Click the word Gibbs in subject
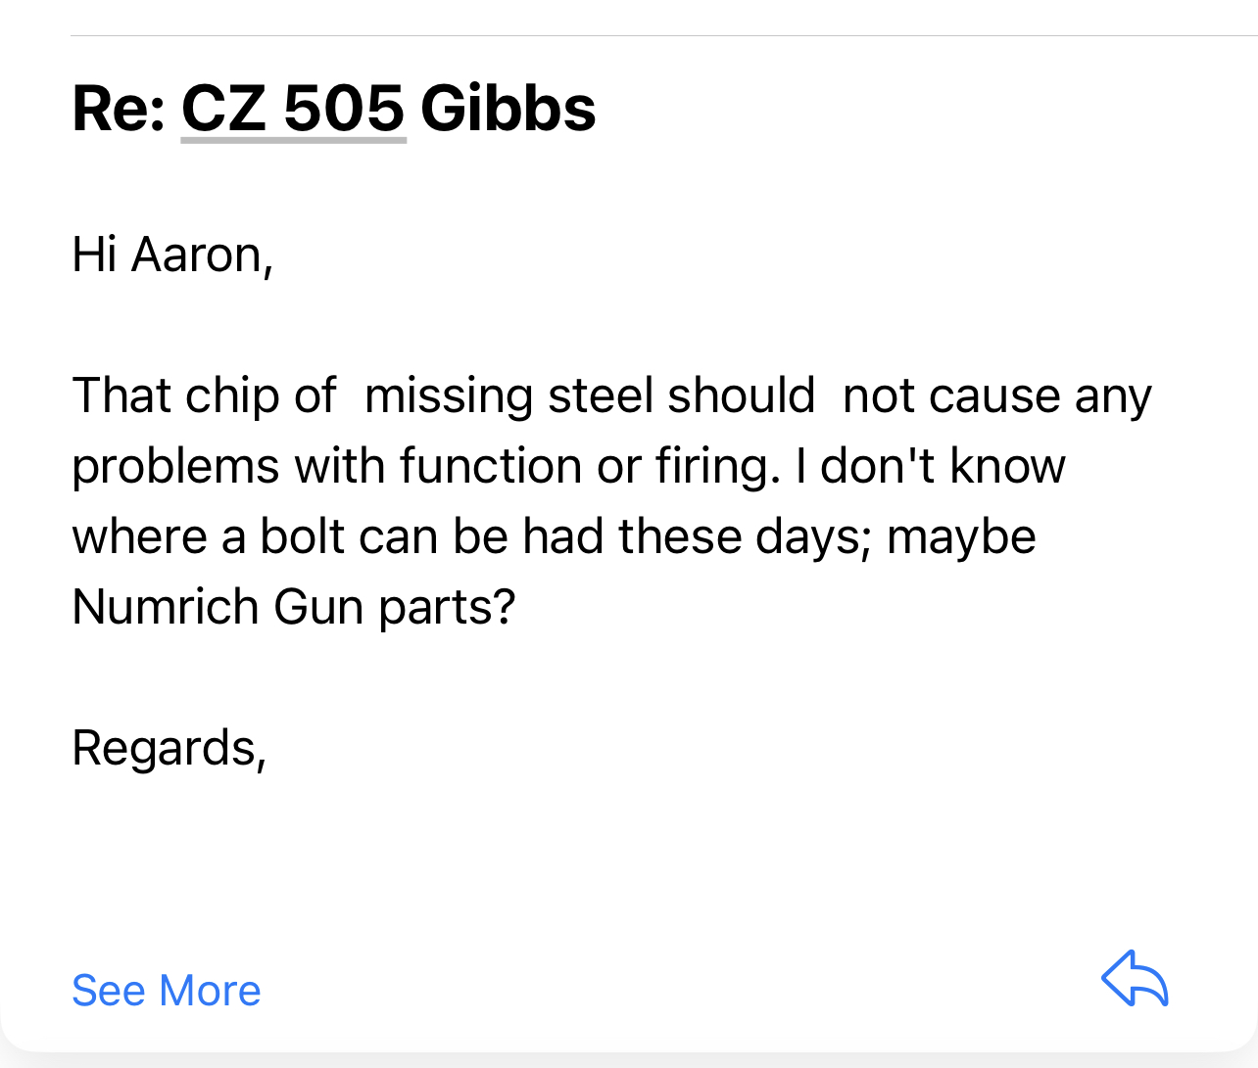 click(508, 108)
